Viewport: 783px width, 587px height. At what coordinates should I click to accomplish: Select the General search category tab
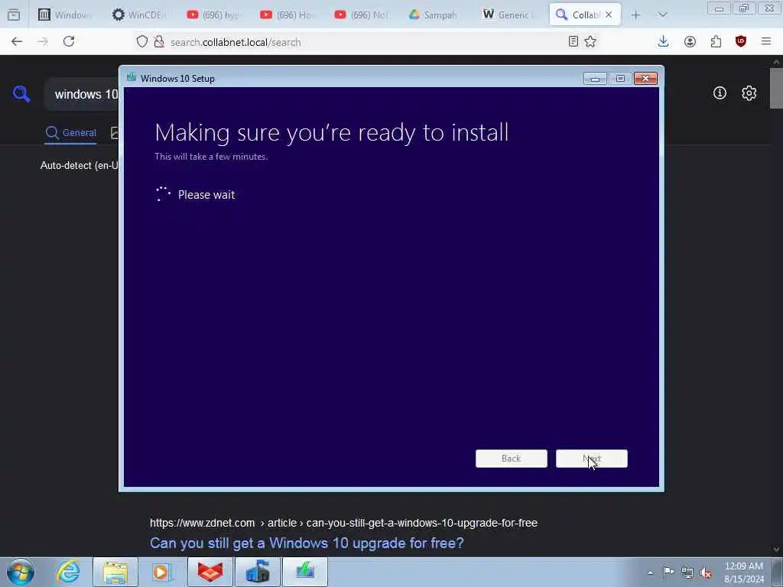71,133
